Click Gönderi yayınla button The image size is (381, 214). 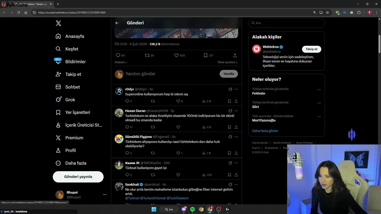[x=78, y=177]
